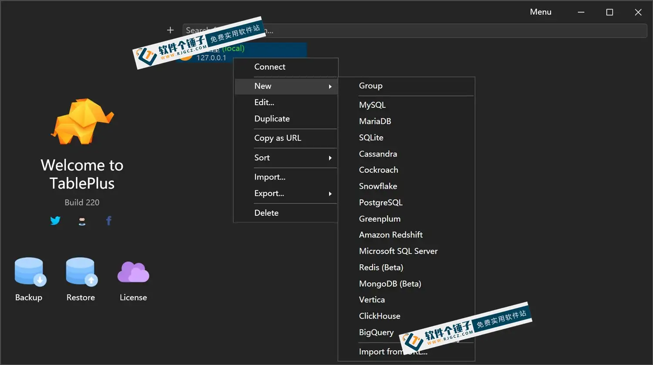Select the 127.0.0.1 local connection row
The image size is (653, 365).
[x=242, y=53]
